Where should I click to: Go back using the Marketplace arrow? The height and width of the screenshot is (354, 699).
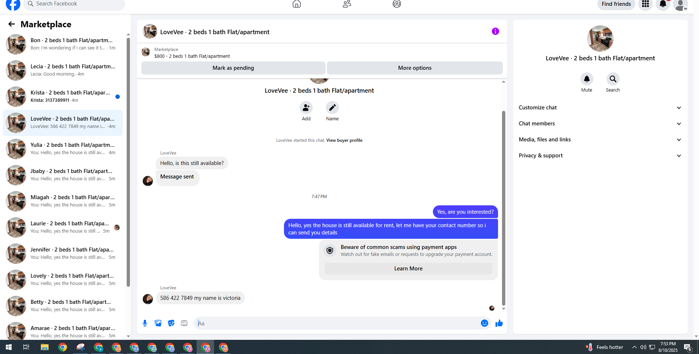click(x=12, y=24)
